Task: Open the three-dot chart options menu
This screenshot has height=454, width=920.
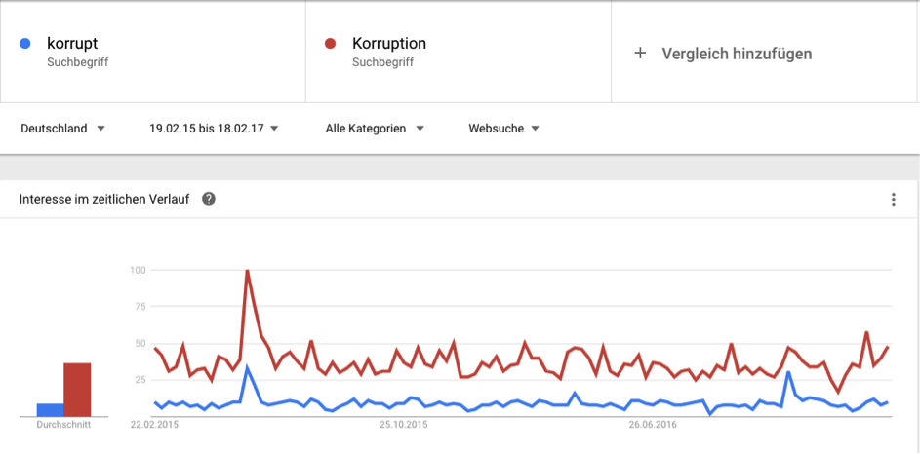Action: 893,200
